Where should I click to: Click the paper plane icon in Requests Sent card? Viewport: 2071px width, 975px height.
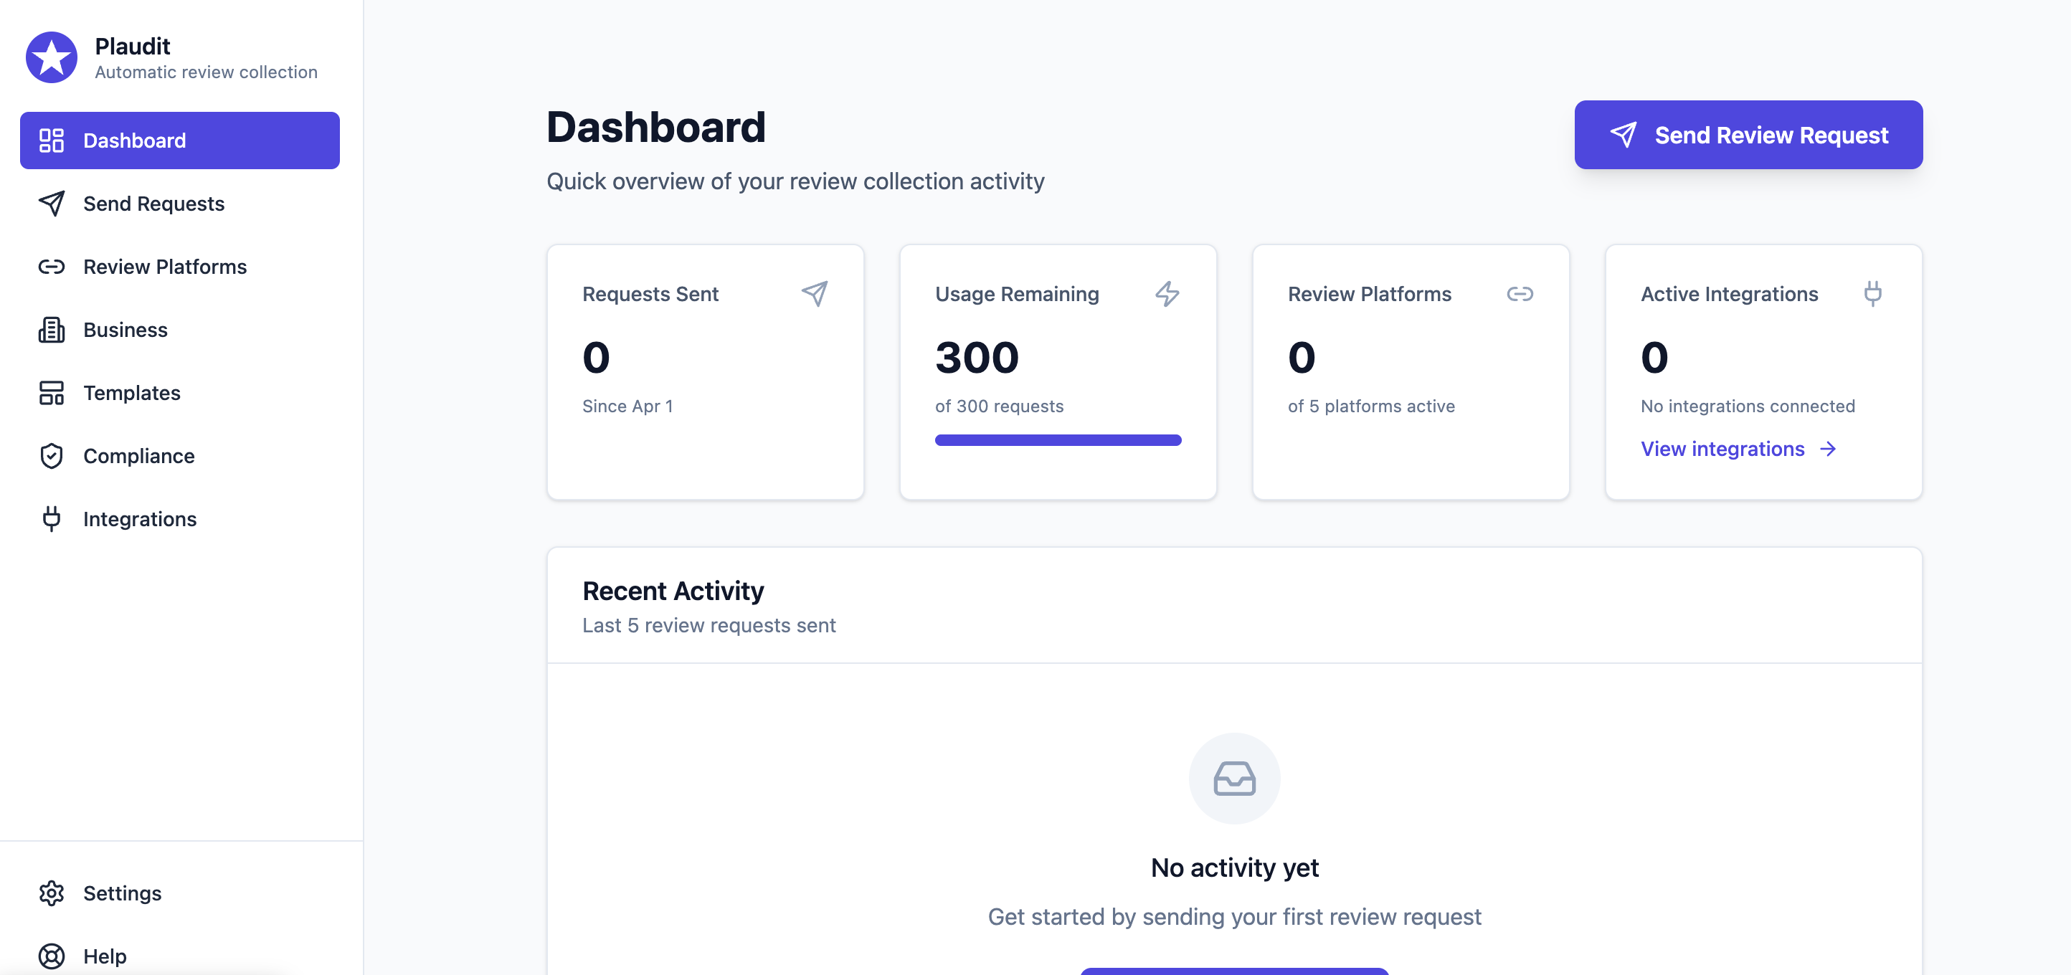(815, 293)
